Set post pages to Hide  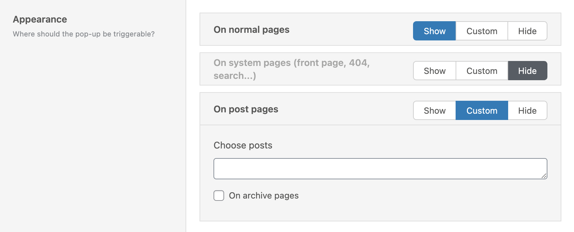tap(527, 110)
